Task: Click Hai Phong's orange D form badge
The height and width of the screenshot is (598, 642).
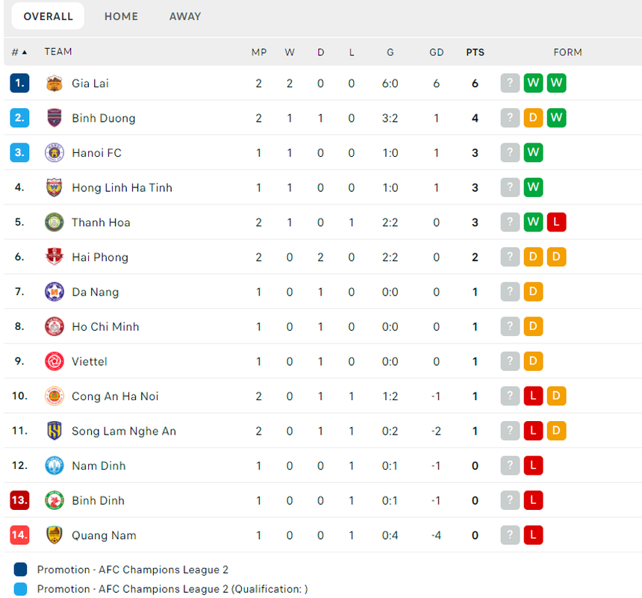Action: coord(556,257)
